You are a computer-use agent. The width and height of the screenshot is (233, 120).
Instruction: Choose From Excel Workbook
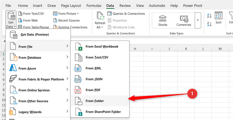(100, 46)
